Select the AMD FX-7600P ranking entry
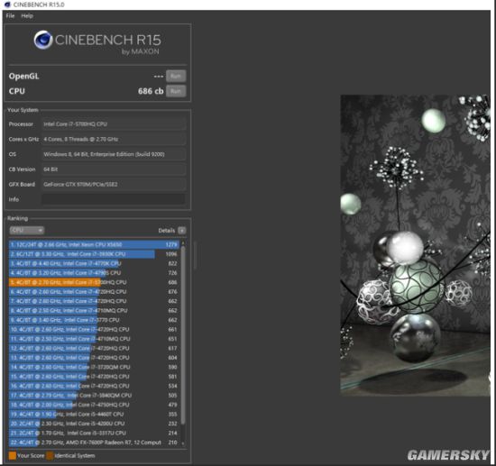This screenshot has height=466, width=496. [95, 443]
